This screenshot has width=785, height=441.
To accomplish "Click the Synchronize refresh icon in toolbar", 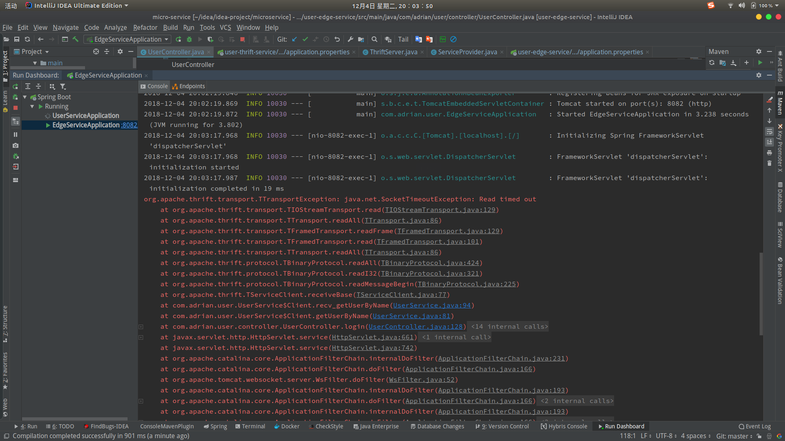I will (x=27, y=39).
